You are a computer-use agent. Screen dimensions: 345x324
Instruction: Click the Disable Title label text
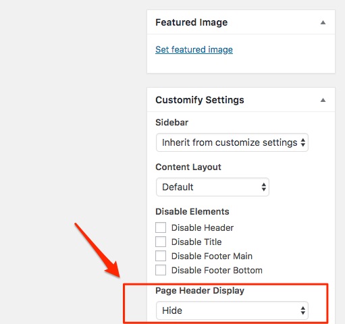click(x=196, y=242)
